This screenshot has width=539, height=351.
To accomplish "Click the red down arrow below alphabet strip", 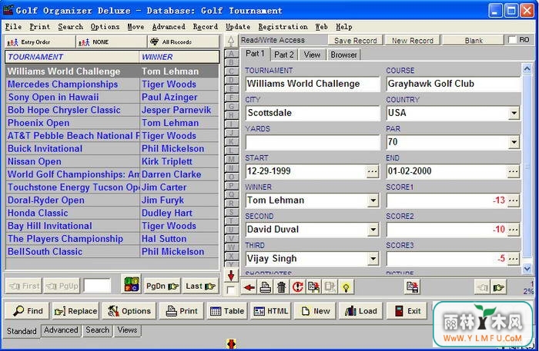I will [231, 275].
